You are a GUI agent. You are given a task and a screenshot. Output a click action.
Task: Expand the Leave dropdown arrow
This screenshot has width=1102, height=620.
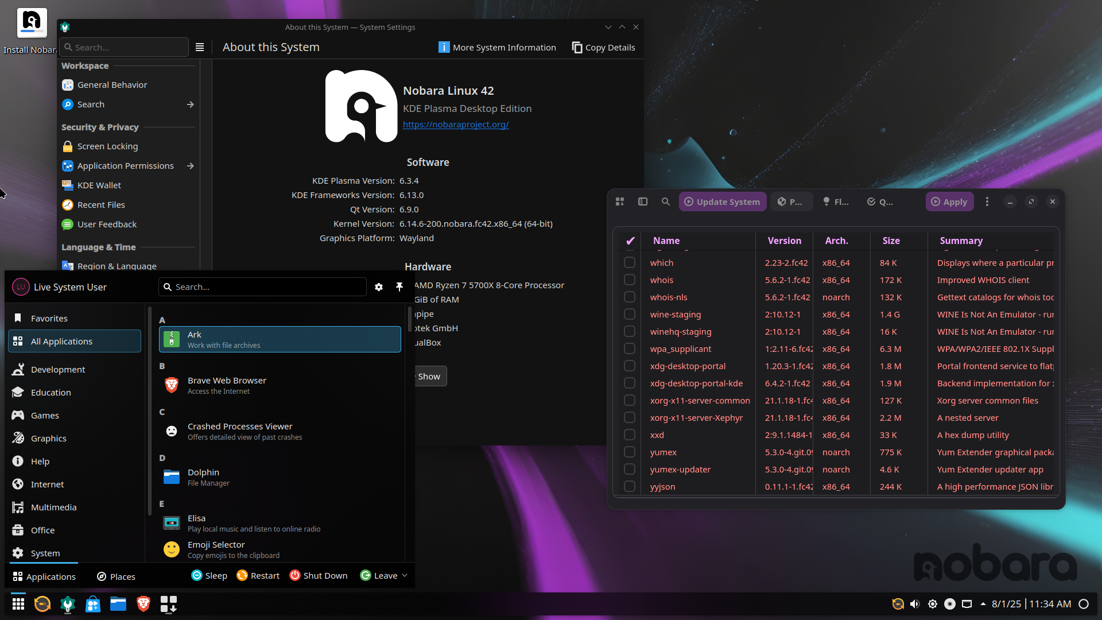click(405, 575)
